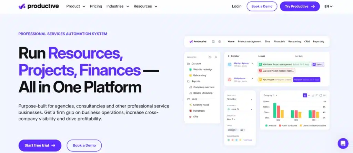Remove the ux tag
353x153 pixels.
[244, 130]
